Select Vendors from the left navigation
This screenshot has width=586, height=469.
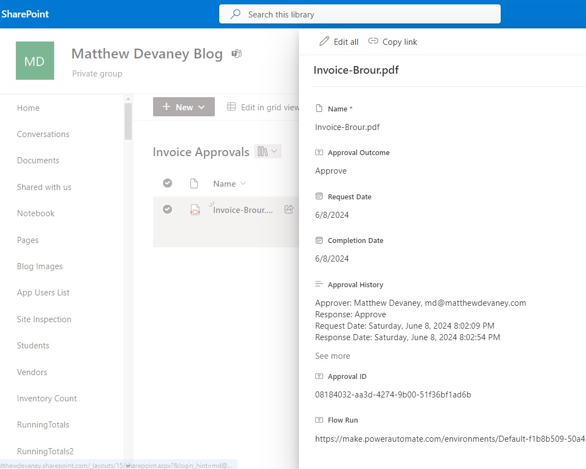(x=32, y=372)
